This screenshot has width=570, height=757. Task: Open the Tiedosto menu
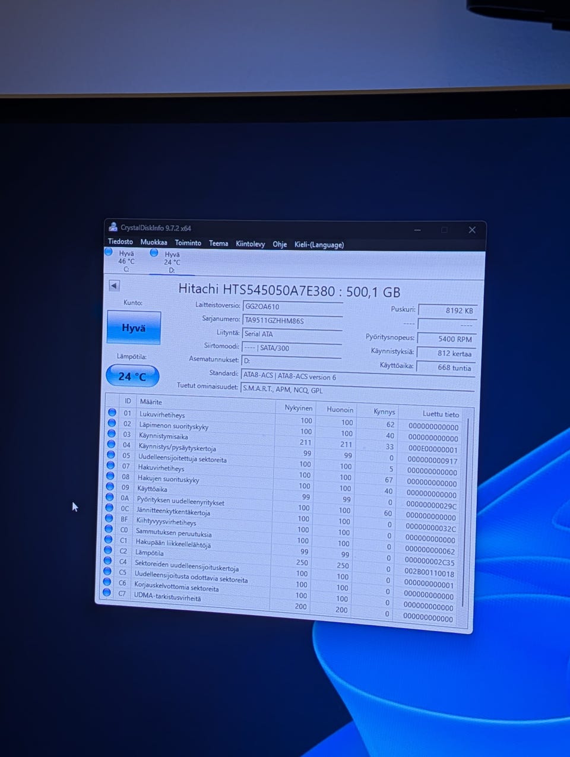click(121, 242)
